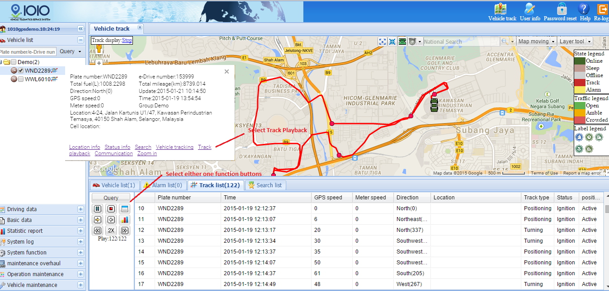The width and height of the screenshot is (609, 291).
Task: Expand the Vehicle maintenance section
Action: click(80, 285)
